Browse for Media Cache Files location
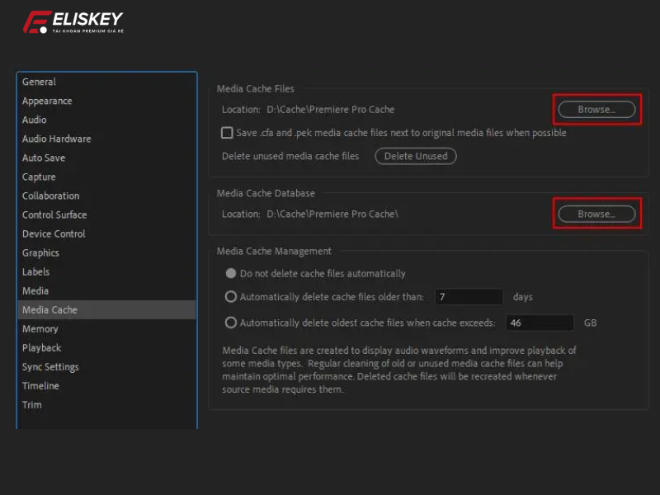This screenshot has height=495, width=660. [596, 108]
